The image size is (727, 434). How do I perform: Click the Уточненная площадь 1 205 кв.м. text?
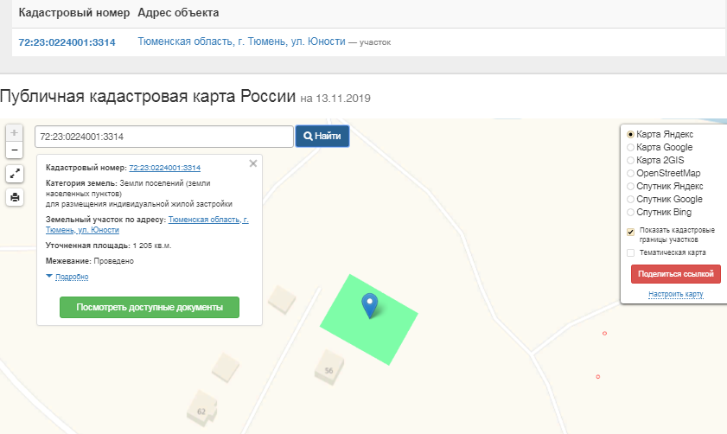(x=109, y=246)
